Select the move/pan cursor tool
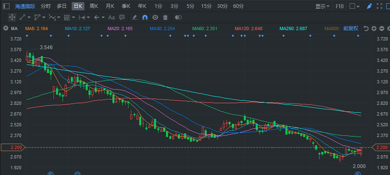390x175 pixels. [x=12, y=17]
